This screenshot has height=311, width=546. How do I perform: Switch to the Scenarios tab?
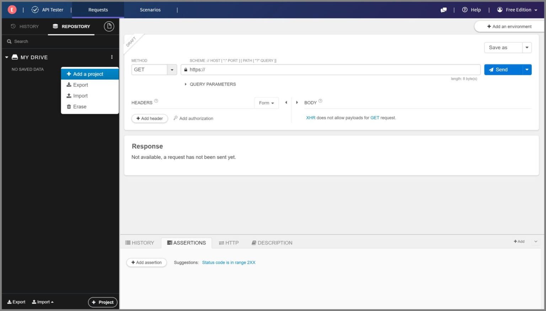tap(150, 10)
